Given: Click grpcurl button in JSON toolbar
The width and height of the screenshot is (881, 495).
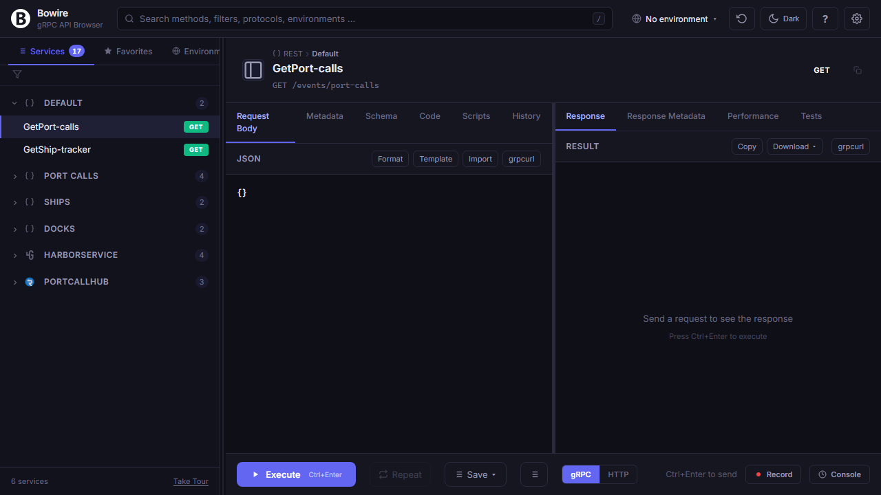Looking at the screenshot, I should pos(522,159).
